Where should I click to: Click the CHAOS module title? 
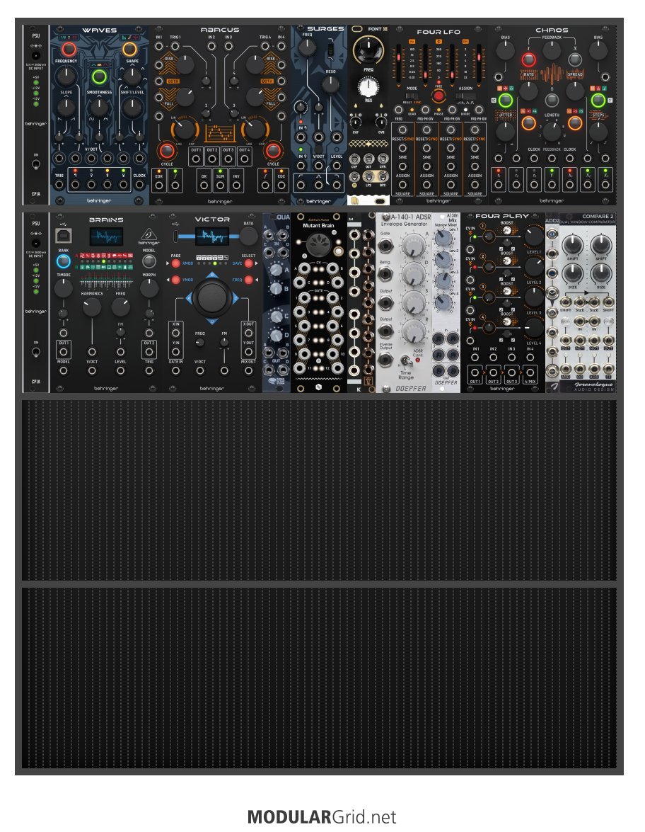pyautogui.click(x=552, y=30)
